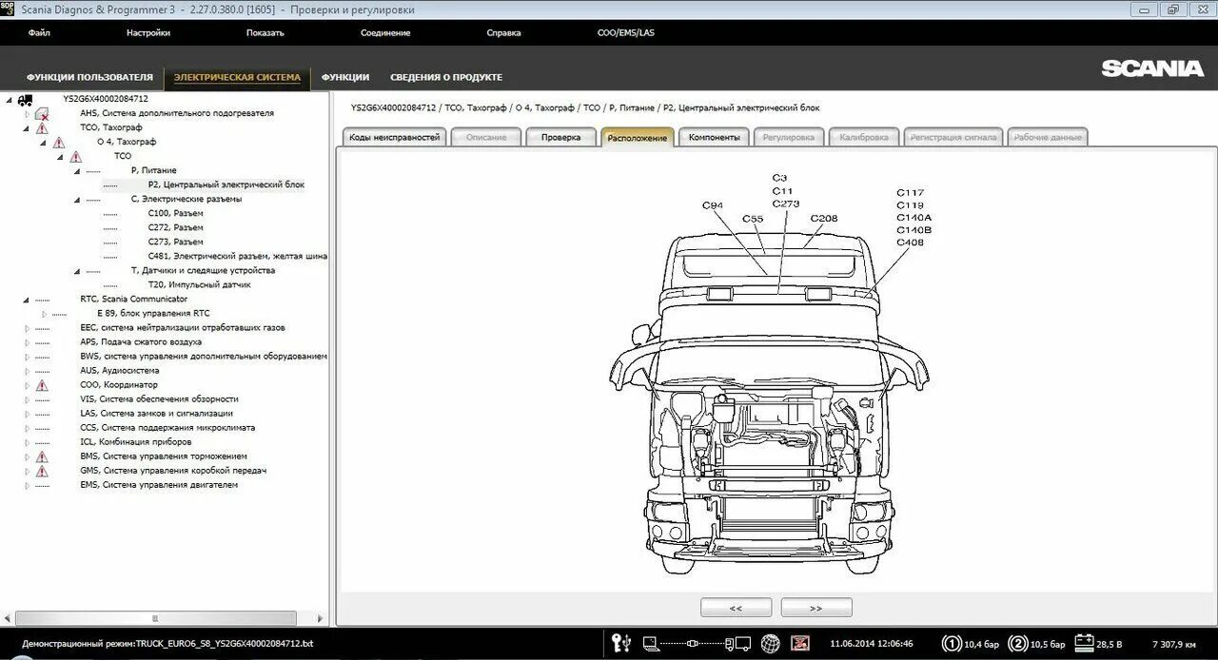Collapse the C, Электрические разъемы node

pos(77,200)
